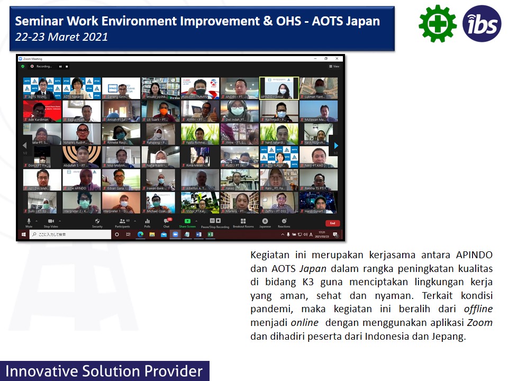This screenshot has height=381, width=508.
Task: Select the Ade Kurdiman video tile
Action: tap(42, 111)
